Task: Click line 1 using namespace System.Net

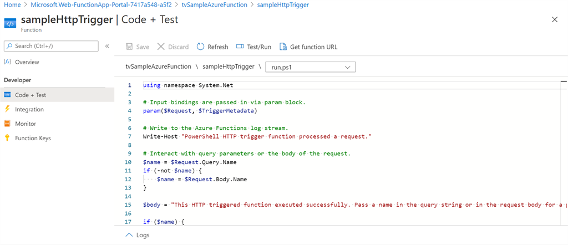Action: [x=188, y=85]
